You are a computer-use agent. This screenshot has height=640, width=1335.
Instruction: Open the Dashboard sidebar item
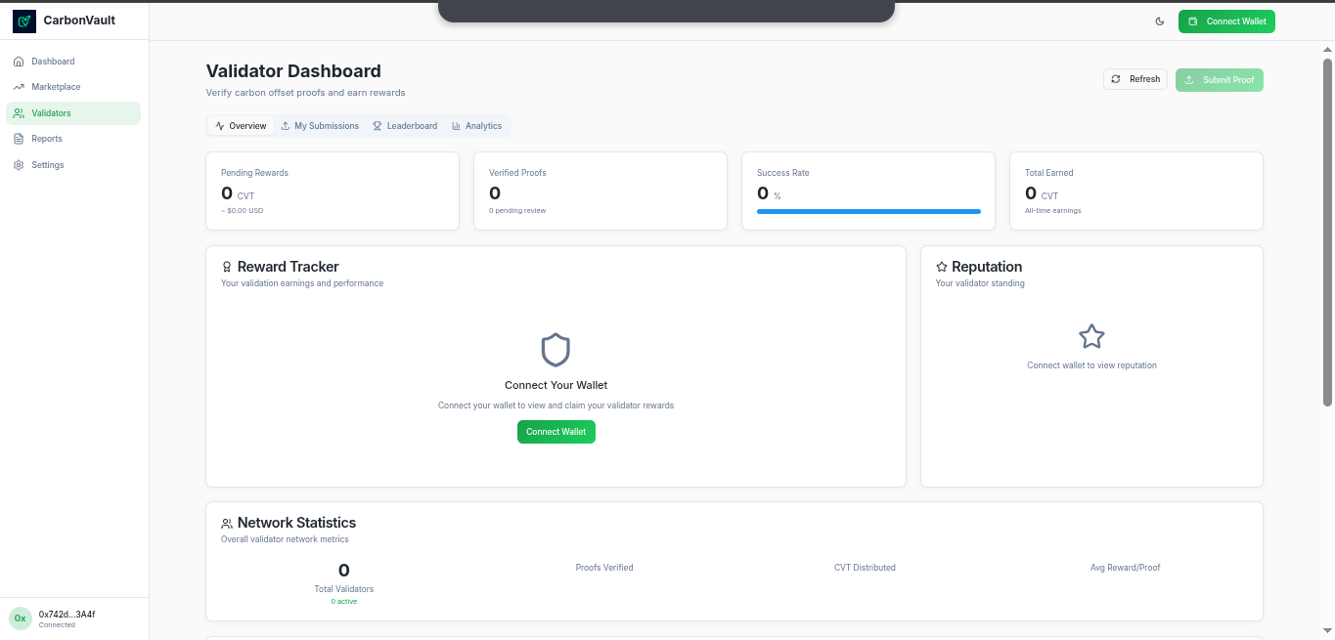click(x=53, y=62)
